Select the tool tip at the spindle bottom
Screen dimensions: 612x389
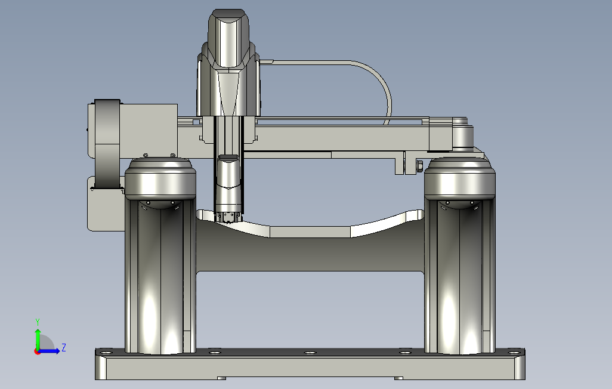pos(228,217)
